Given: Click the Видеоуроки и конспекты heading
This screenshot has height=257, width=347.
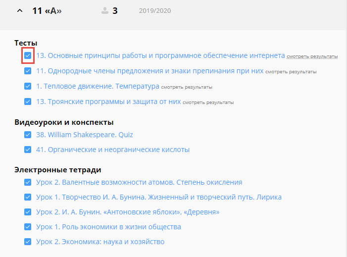Looking at the screenshot, I should 64,122.
